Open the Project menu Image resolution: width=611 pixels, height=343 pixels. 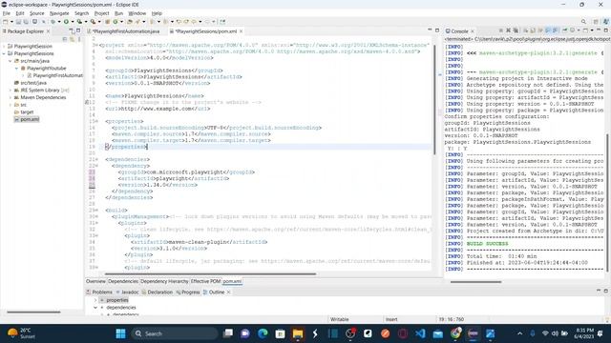pyautogui.click(x=102, y=13)
